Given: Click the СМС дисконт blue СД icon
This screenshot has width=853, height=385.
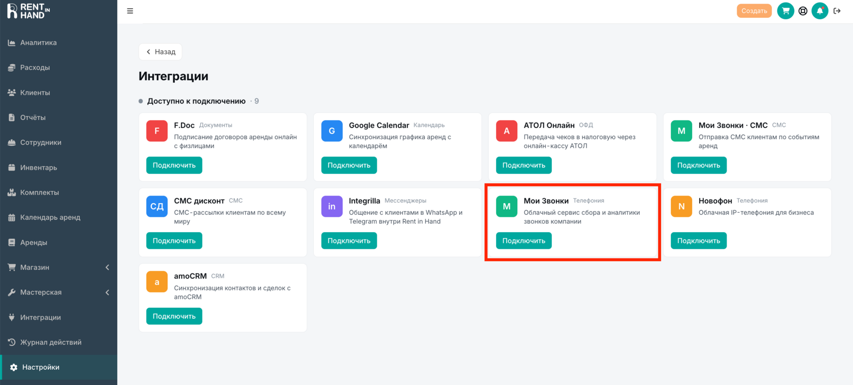Looking at the screenshot, I should tap(157, 207).
